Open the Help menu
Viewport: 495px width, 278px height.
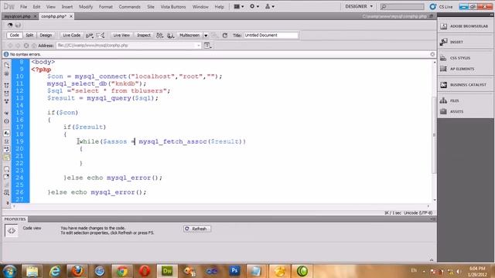point(219,7)
